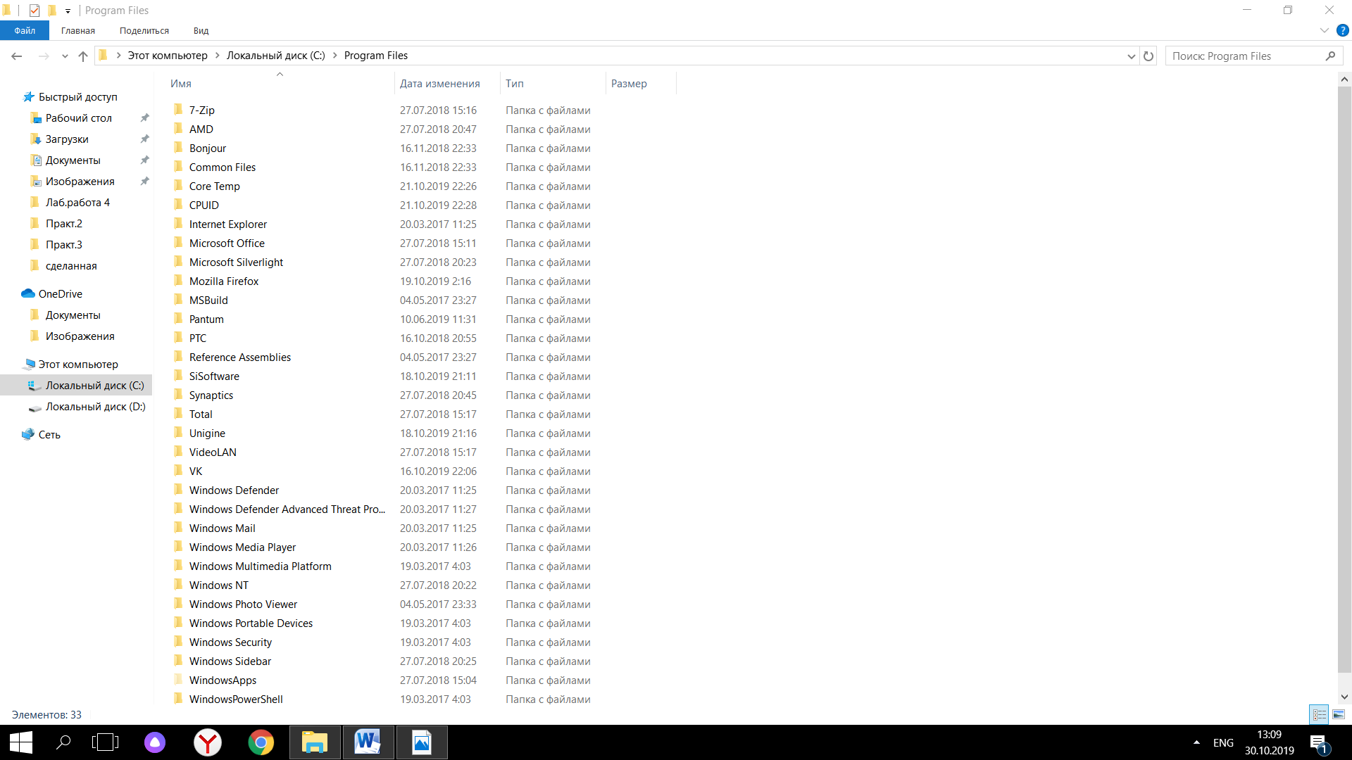Sort by Дата изменения column header

pyautogui.click(x=440, y=83)
